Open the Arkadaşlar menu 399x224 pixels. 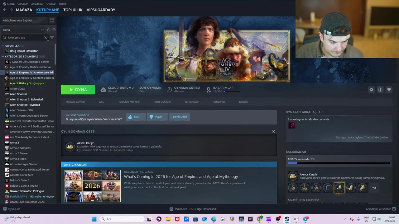click(37, 4)
